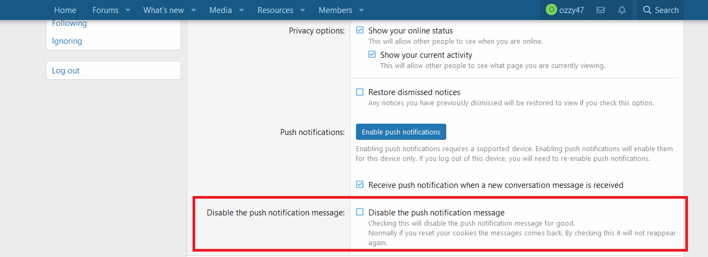708x257 pixels.
Task: Toggle Show your online status checkbox
Action: point(360,31)
